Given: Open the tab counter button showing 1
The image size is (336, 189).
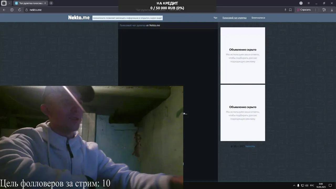Looking at the screenshot, I should coord(4,3).
